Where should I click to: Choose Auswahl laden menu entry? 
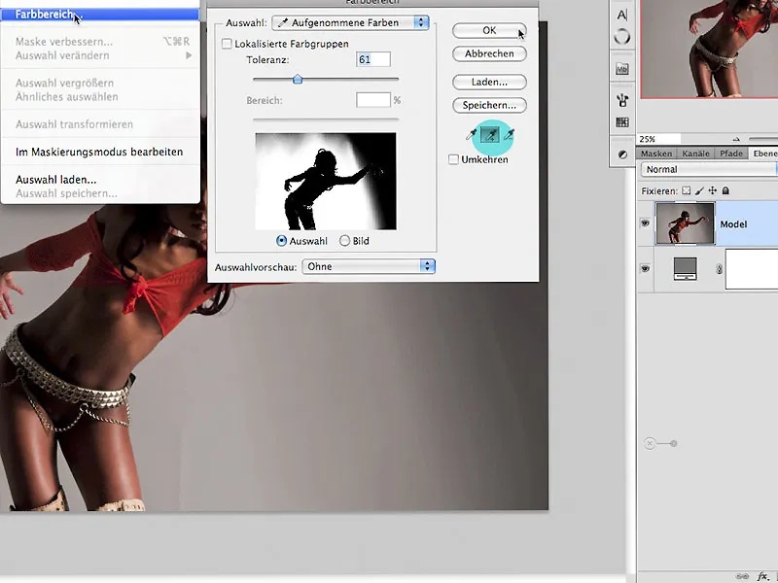tap(100, 180)
